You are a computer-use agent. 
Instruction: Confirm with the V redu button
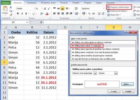click(114, 92)
